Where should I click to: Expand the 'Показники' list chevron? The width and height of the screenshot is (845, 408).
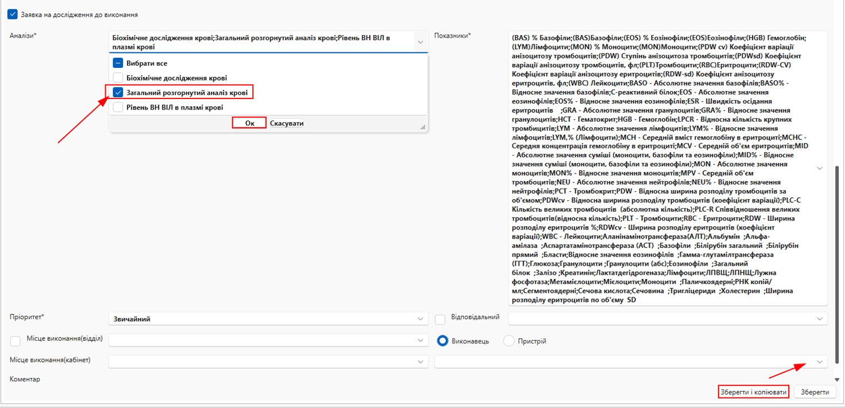point(819,168)
